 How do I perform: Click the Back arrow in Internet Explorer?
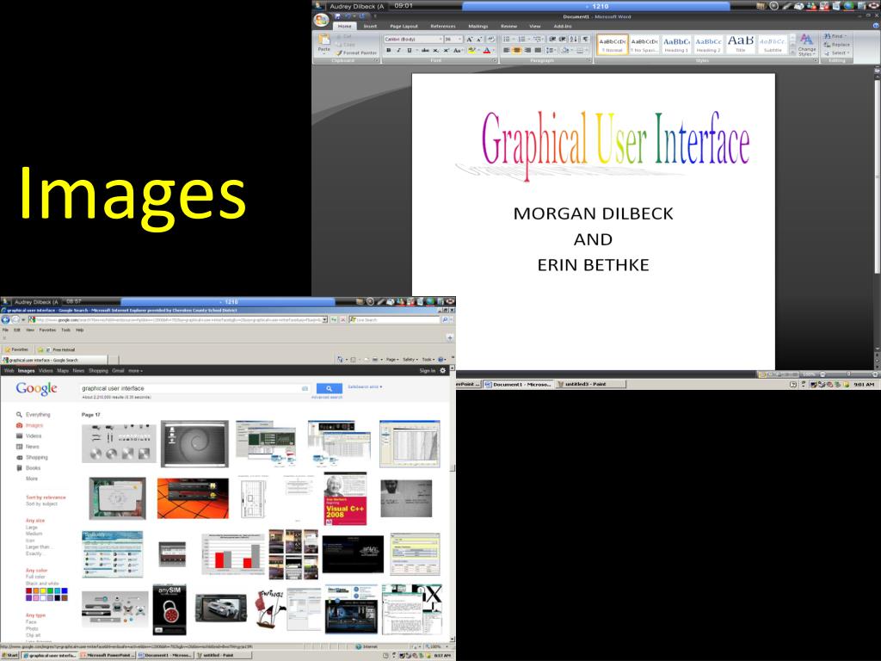pyautogui.click(x=6, y=319)
